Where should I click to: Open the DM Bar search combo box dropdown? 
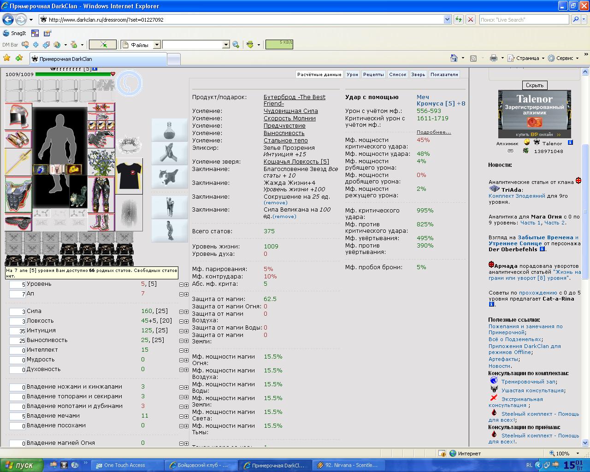pyautogui.click(x=226, y=45)
